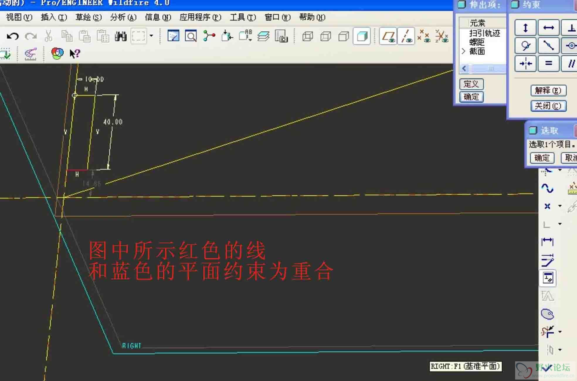Image resolution: width=577 pixels, height=381 pixels.
Task: Click the dashed selection box tool
Action: [x=138, y=36]
